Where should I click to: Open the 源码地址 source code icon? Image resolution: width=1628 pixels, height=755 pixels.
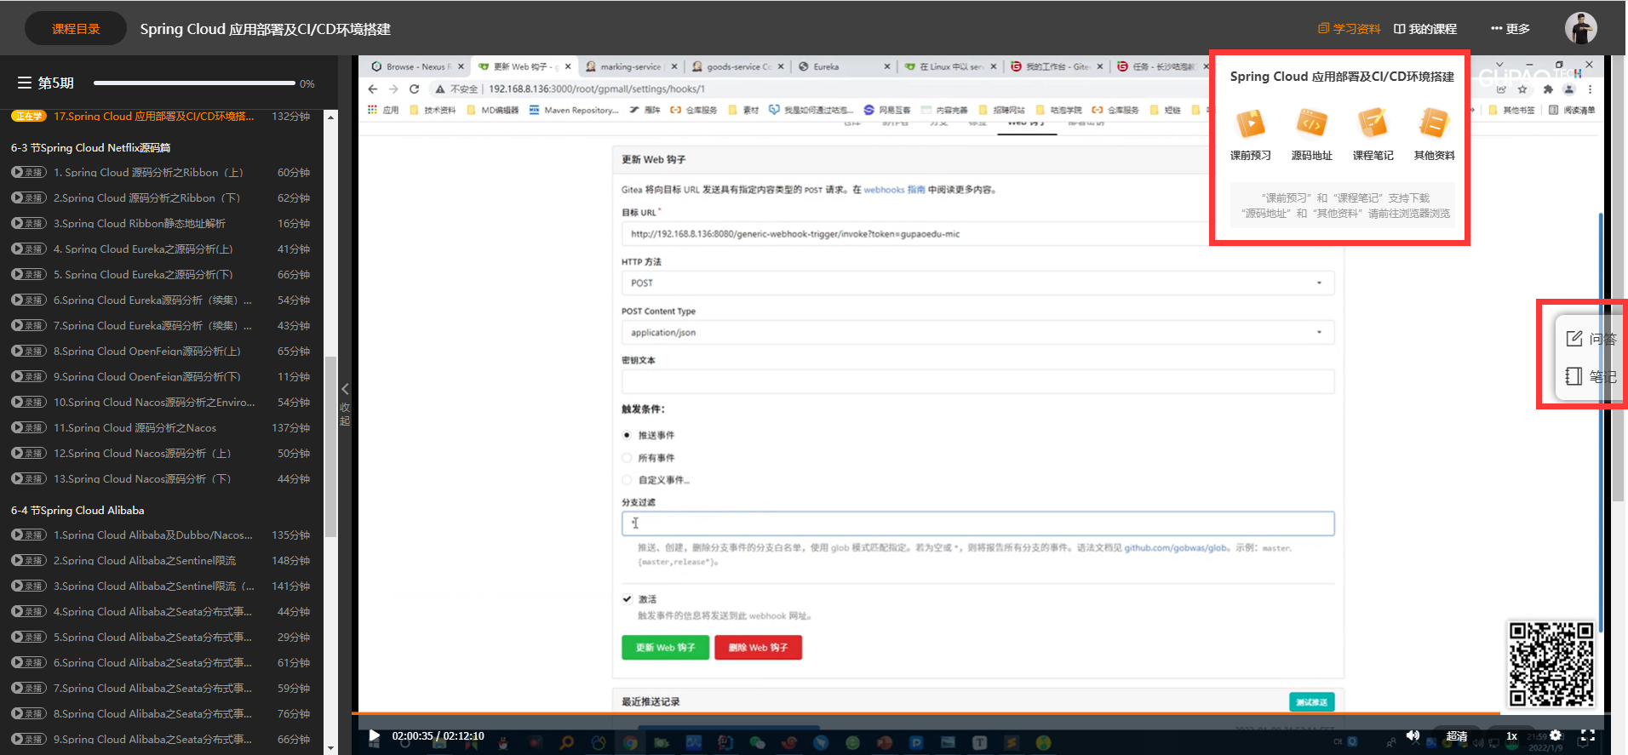1311,124
